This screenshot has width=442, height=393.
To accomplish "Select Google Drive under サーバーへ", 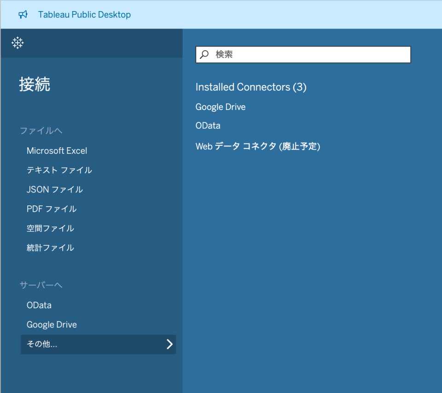I will pyautogui.click(x=52, y=324).
